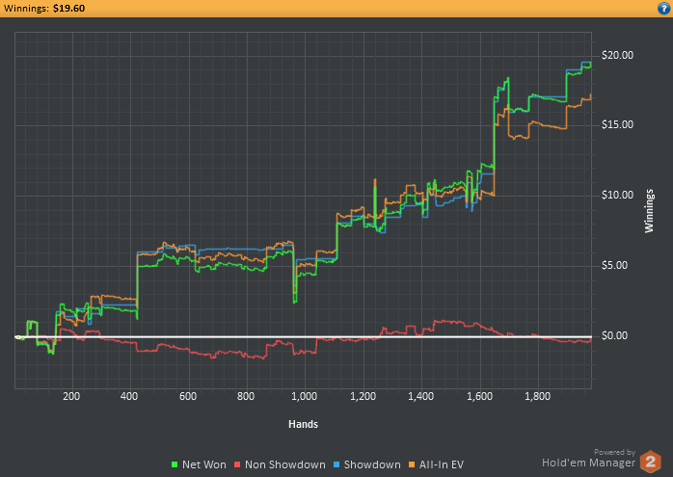Click the $20.00 y-axis label
This screenshot has width=673, height=477.
coord(617,55)
